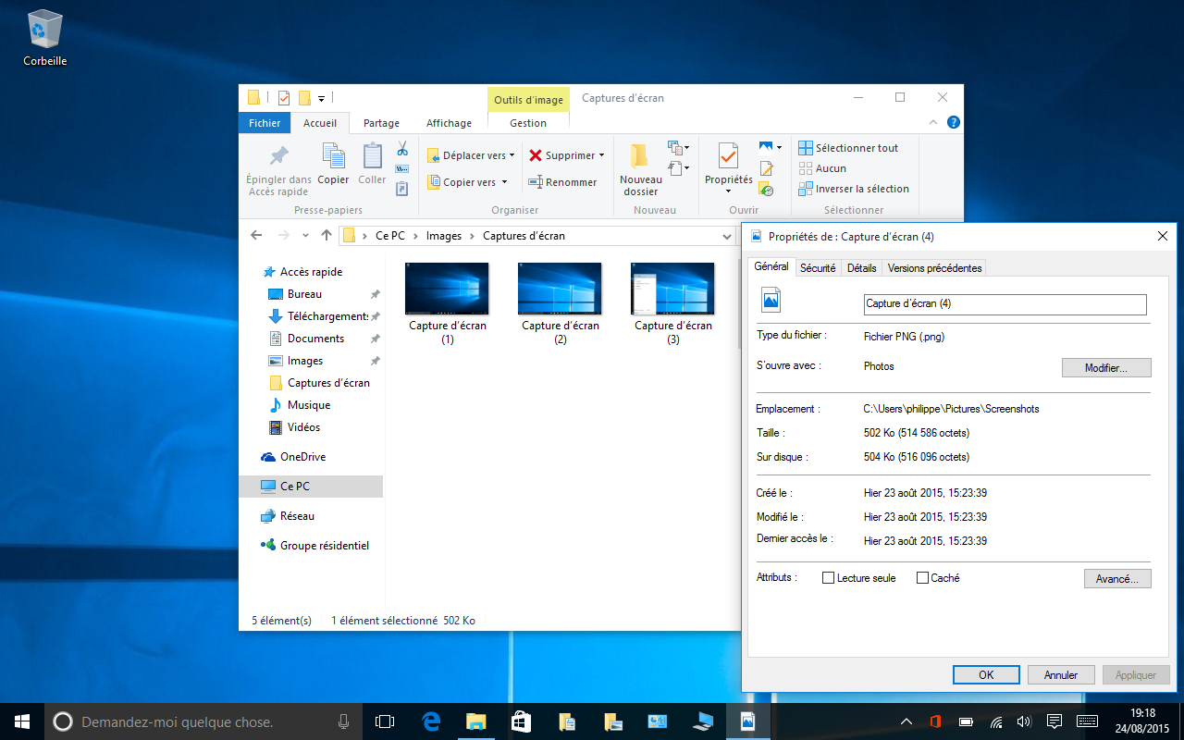This screenshot has height=740, width=1184.
Task: Click Annuler in the properties dialog
Action: (x=1061, y=675)
